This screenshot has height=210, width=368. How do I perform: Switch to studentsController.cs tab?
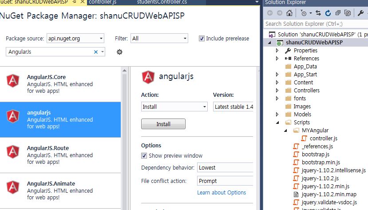point(162,2)
